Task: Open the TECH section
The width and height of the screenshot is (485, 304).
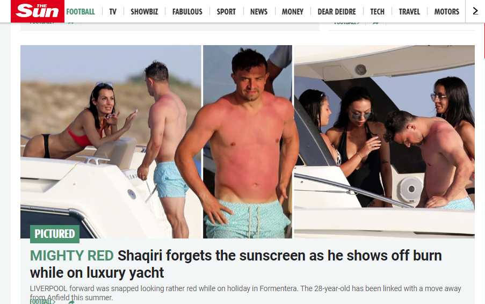Action: [377, 12]
